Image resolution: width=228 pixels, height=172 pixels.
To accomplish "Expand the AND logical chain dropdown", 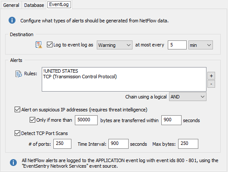I will coord(188,97).
